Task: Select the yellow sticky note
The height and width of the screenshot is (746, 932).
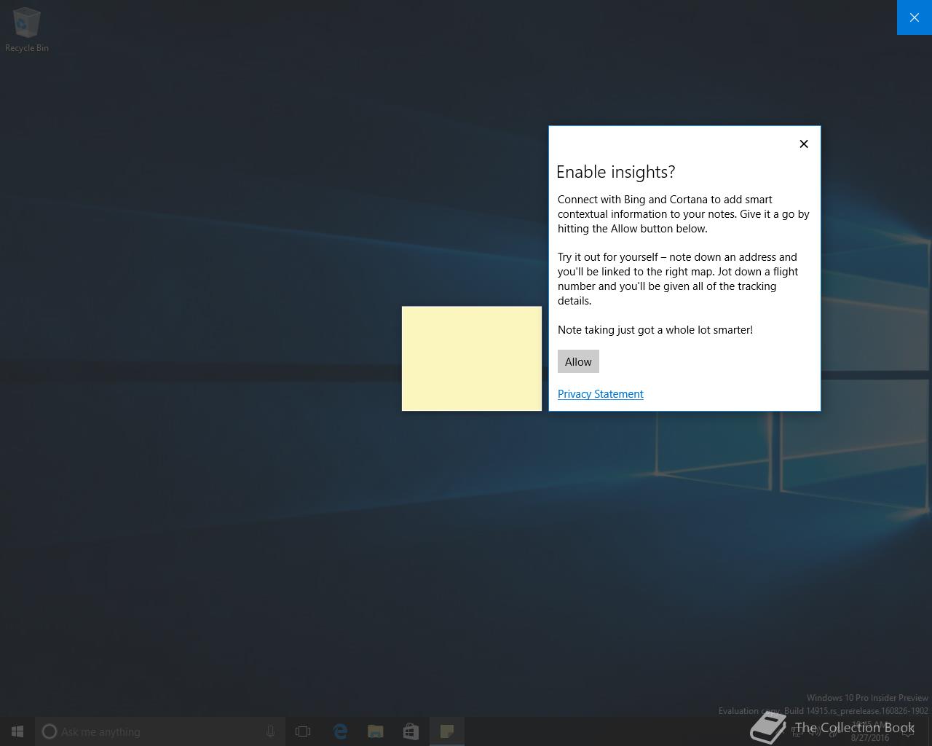Action: coord(472,358)
